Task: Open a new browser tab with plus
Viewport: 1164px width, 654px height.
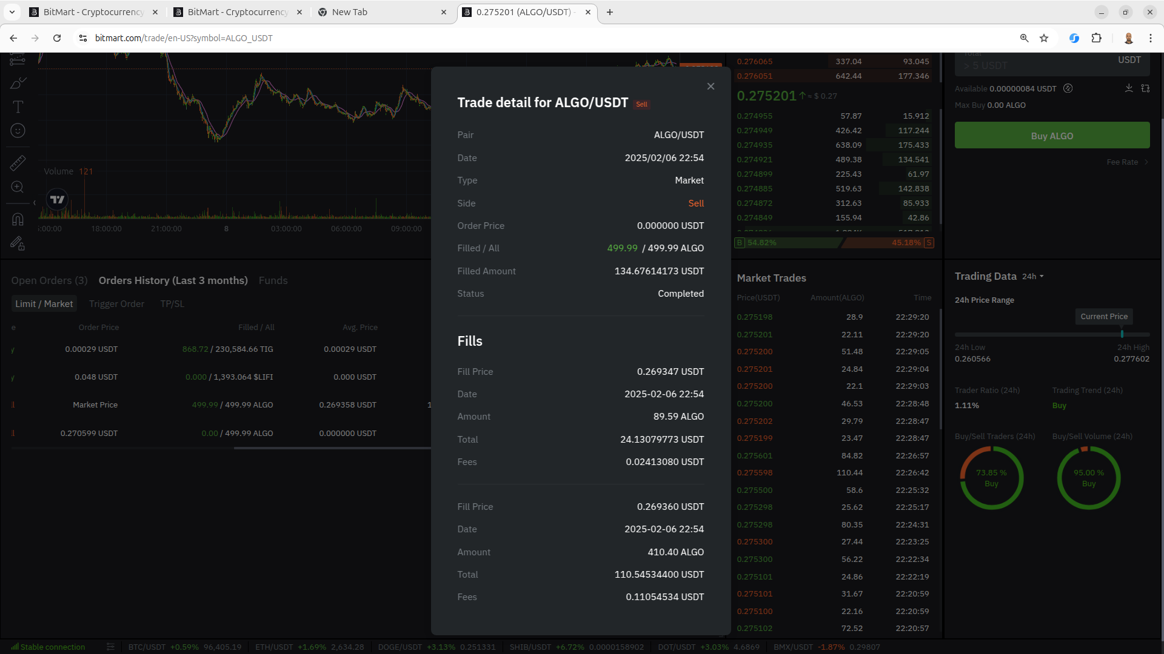Action: (x=610, y=12)
